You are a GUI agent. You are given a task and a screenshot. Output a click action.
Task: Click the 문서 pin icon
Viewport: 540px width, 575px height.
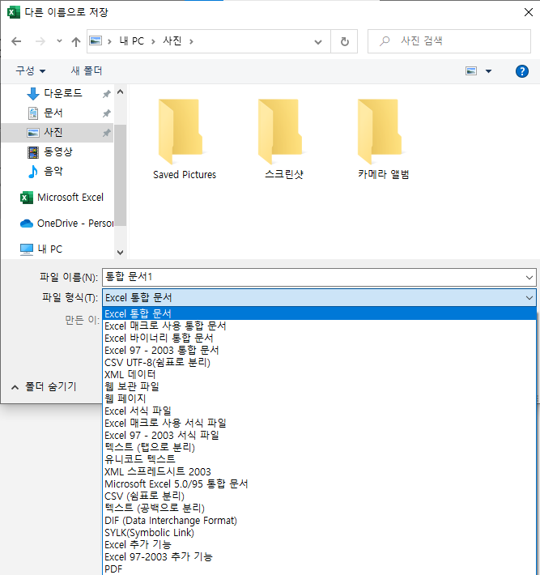(x=106, y=113)
